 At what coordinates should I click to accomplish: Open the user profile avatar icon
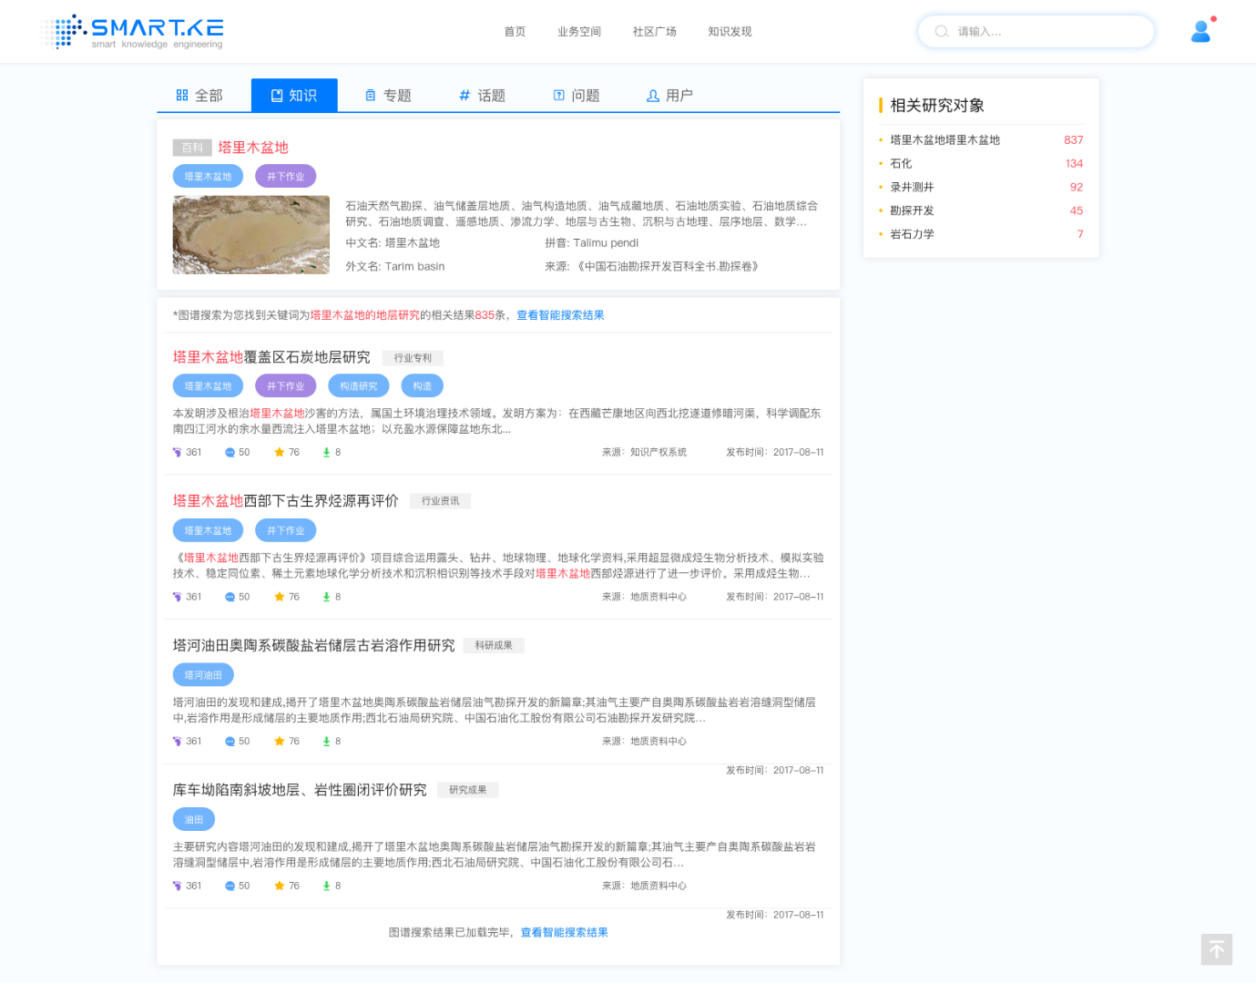1201,32
